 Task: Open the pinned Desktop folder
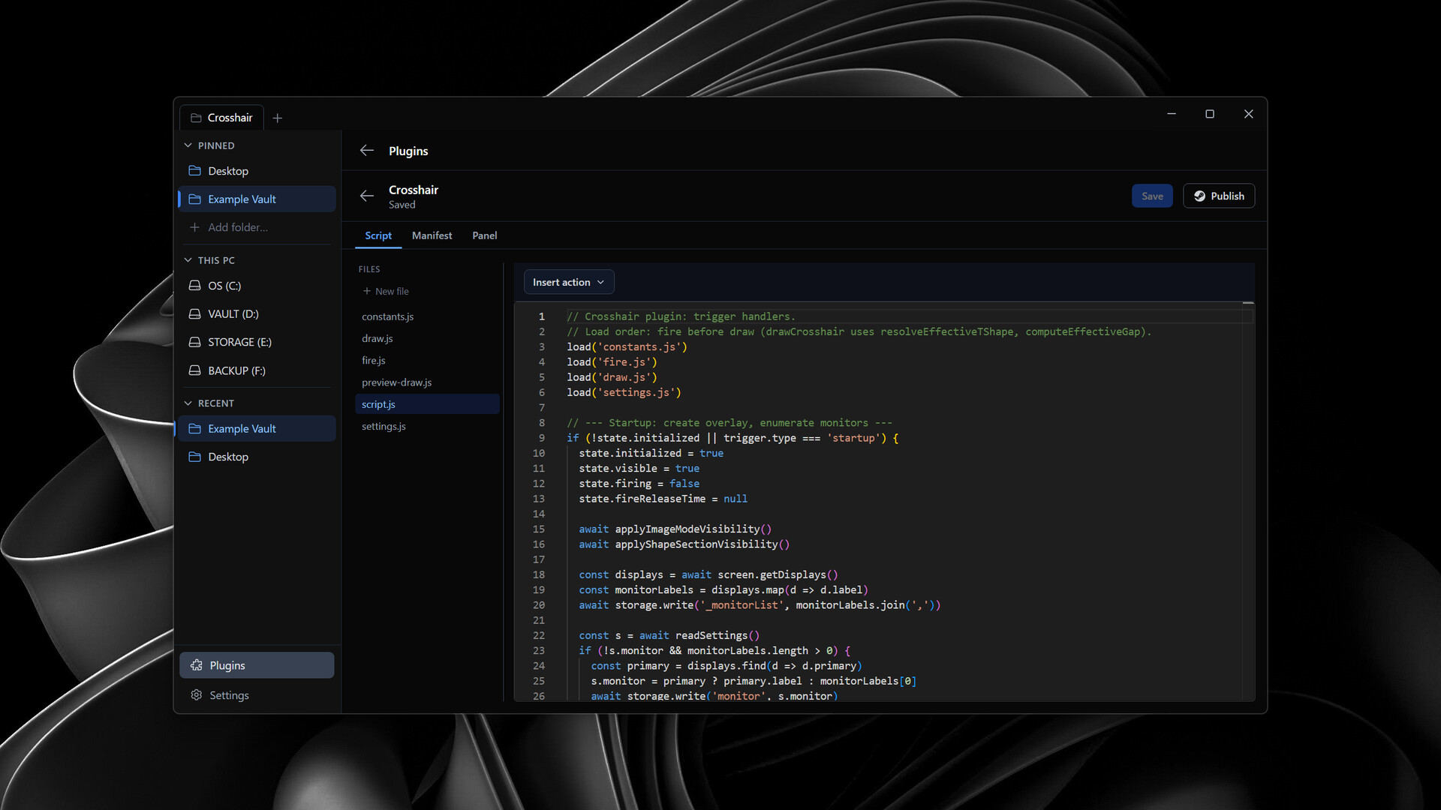228,171
